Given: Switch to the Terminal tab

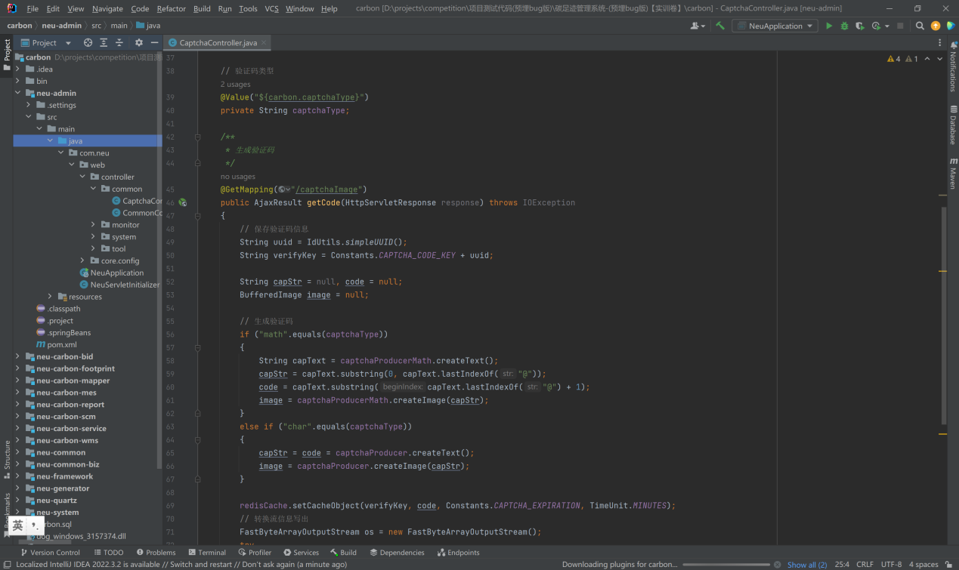Looking at the screenshot, I should click(206, 553).
